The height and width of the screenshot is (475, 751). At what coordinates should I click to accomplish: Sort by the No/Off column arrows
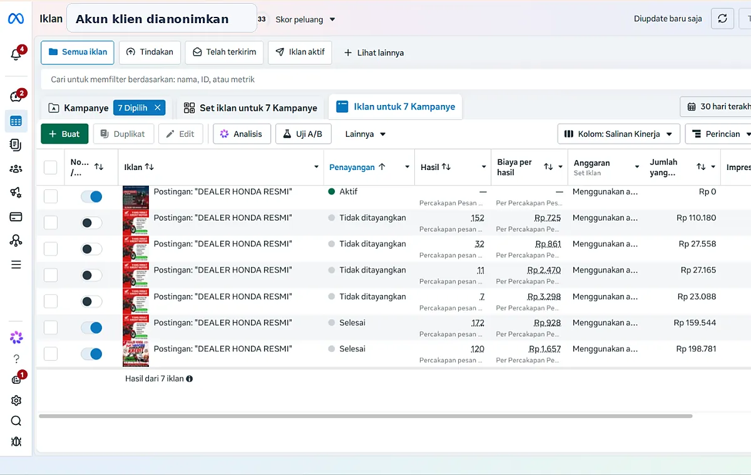tap(99, 167)
